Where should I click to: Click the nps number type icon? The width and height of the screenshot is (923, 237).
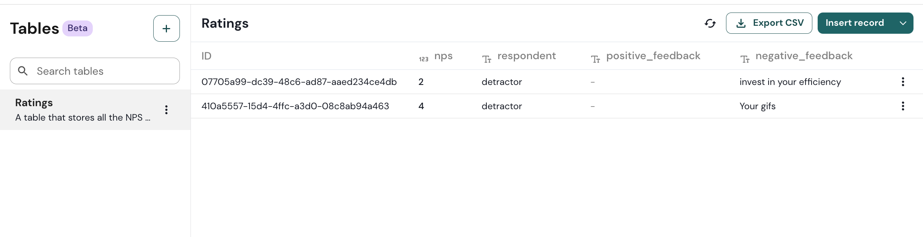423,59
